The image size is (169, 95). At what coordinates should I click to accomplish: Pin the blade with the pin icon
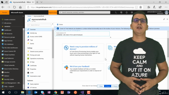pyautogui.click(x=164, y=19)
